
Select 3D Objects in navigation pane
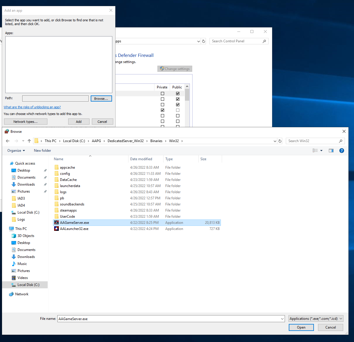tap(26, 236)
